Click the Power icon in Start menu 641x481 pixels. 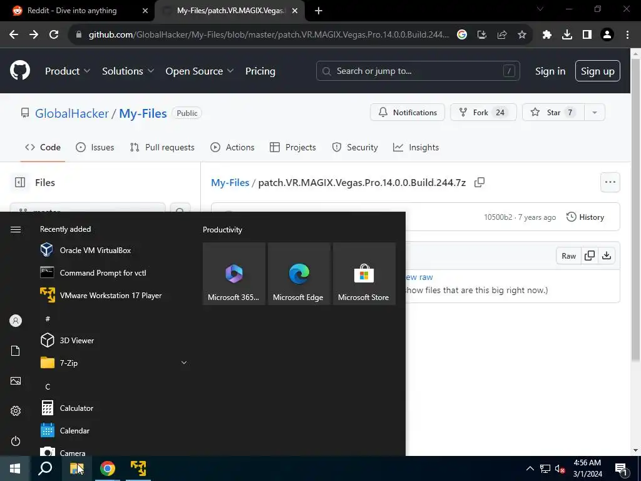click(x=16, y=441)
